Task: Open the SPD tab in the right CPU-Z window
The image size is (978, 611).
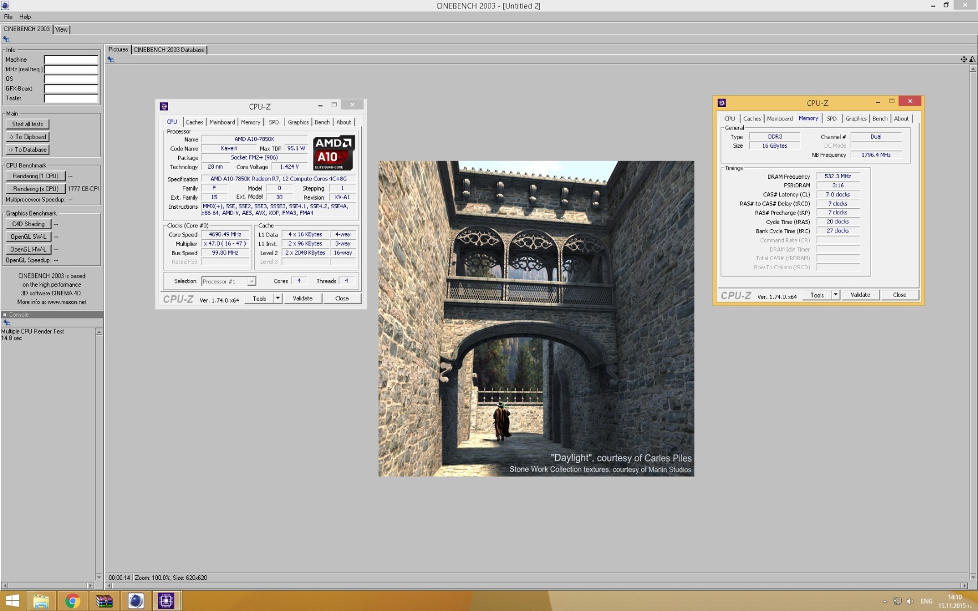Action: click(831, 119)
